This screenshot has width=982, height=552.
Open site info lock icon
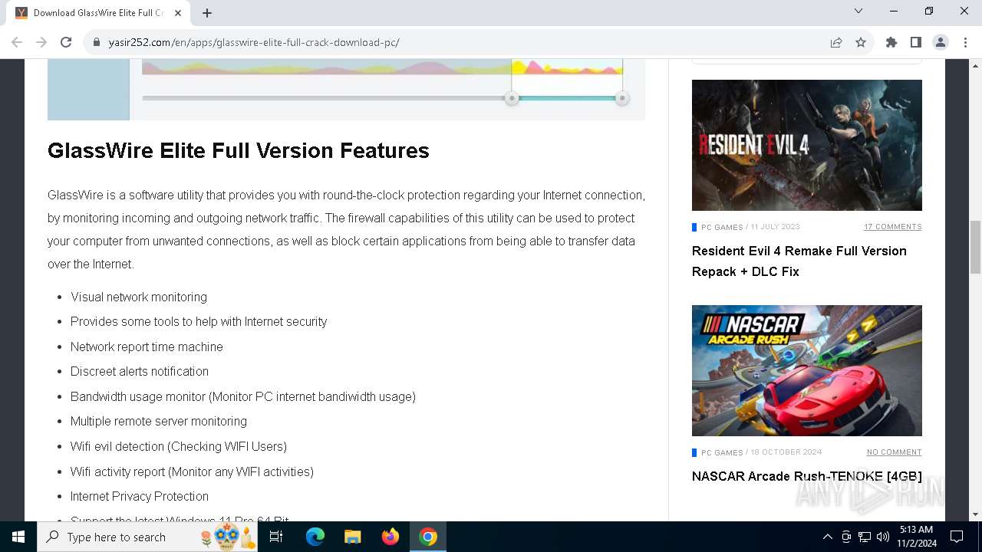click(97, 43)
